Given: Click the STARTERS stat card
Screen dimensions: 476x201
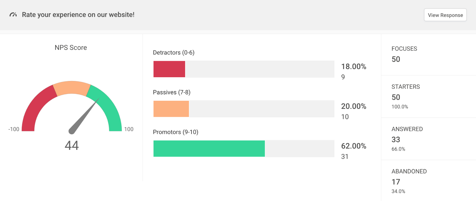Looking at the screenshot, I should [429, 96].
